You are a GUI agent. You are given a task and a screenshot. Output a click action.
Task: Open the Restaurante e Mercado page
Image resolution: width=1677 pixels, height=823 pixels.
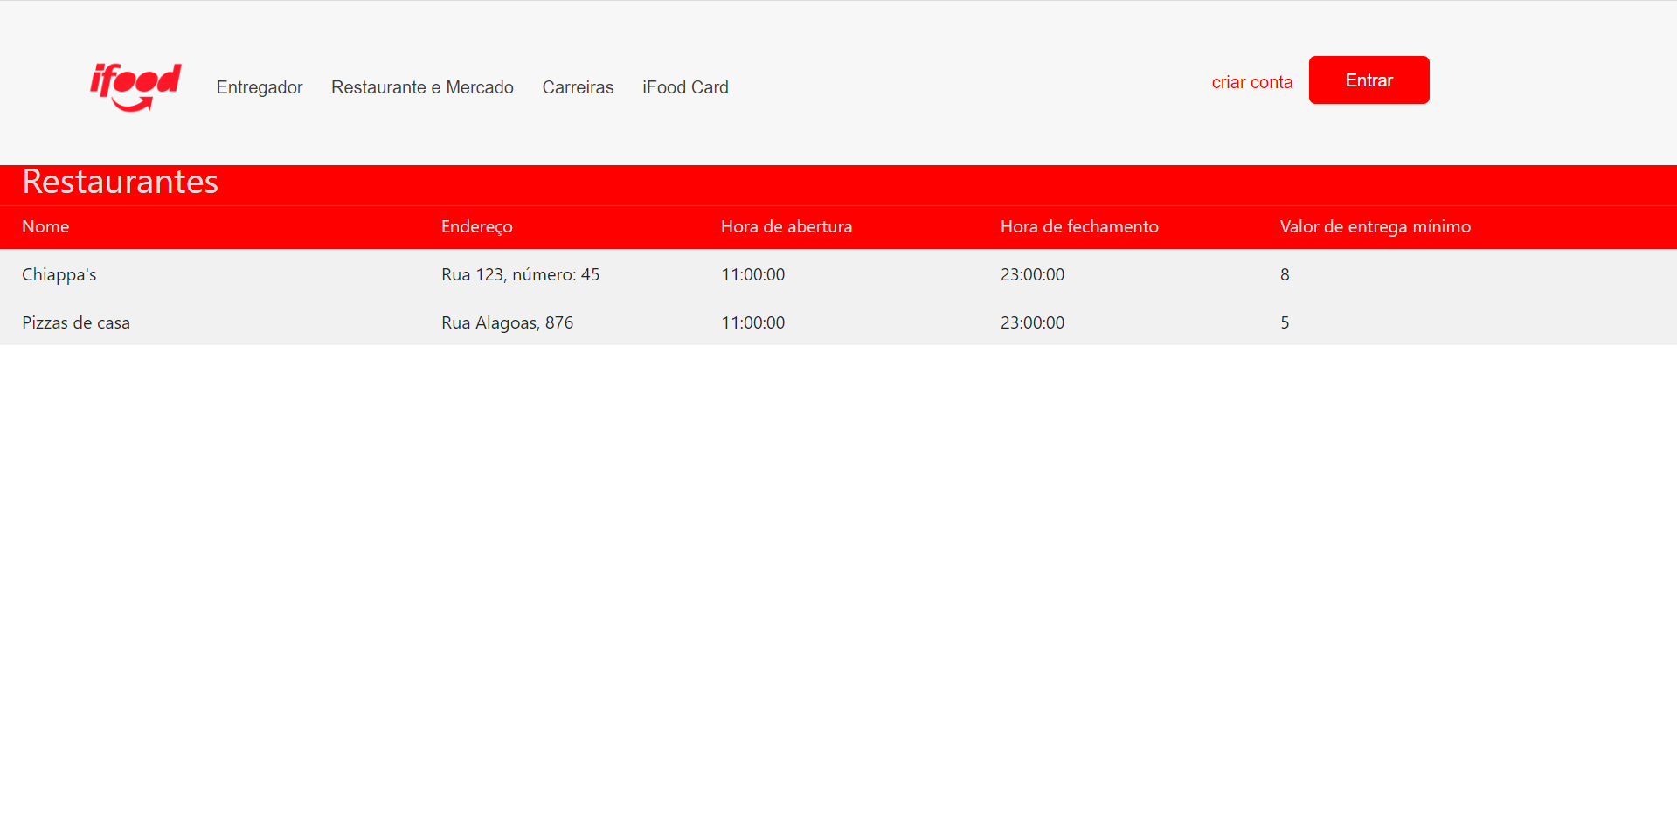click(x=422, y=87)
